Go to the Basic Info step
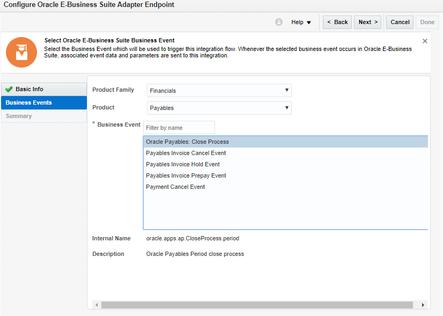 point(29,90)
